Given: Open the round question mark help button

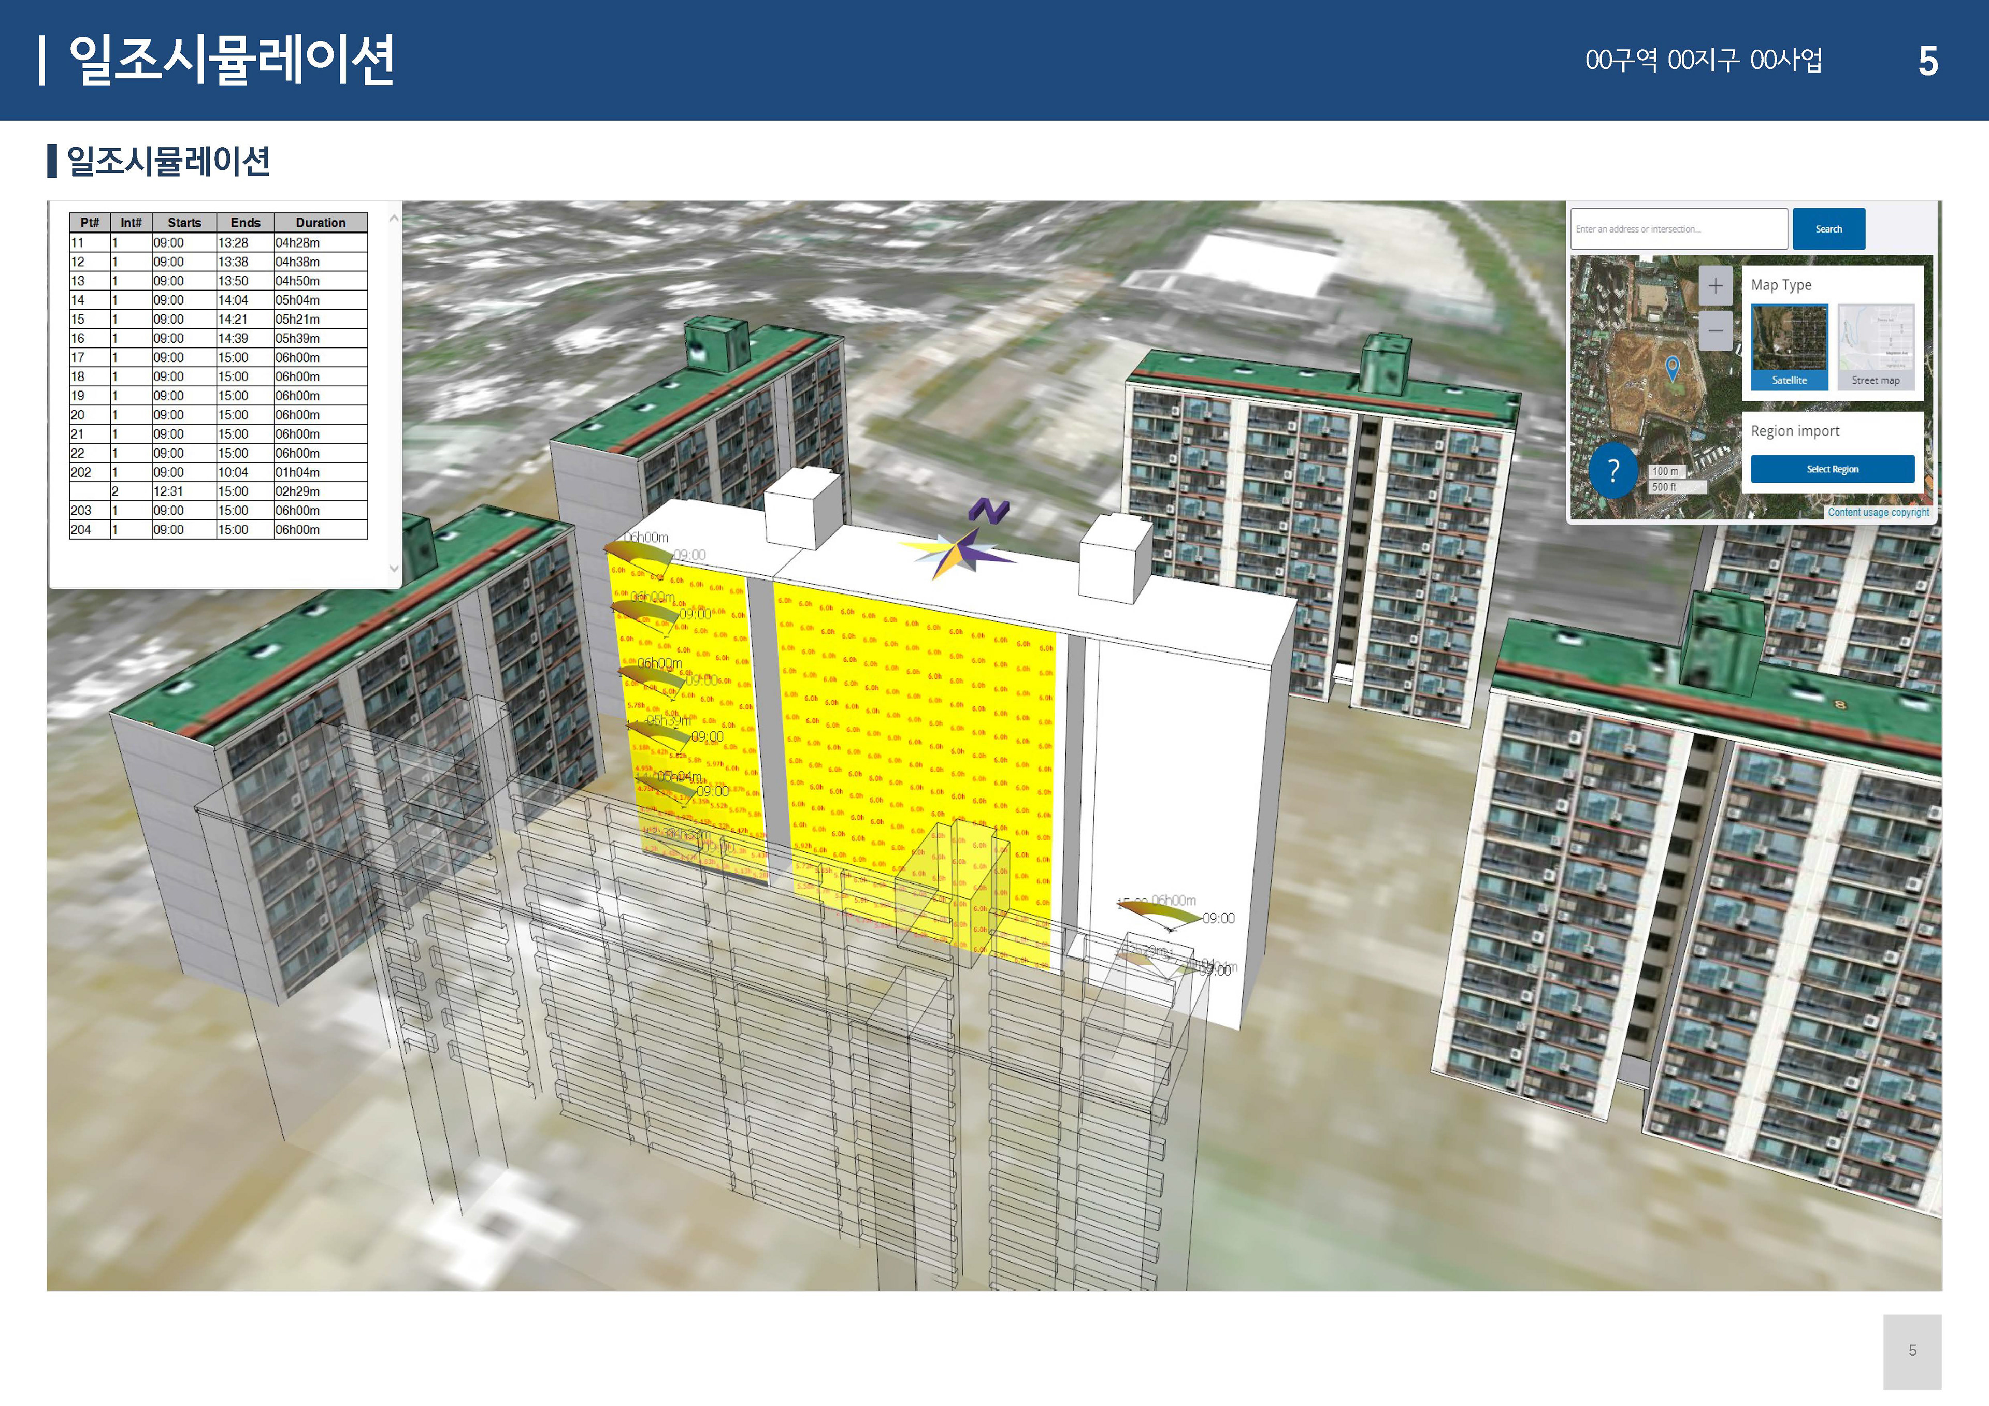Looking at the screenshot, I should tap(1613, 470).
